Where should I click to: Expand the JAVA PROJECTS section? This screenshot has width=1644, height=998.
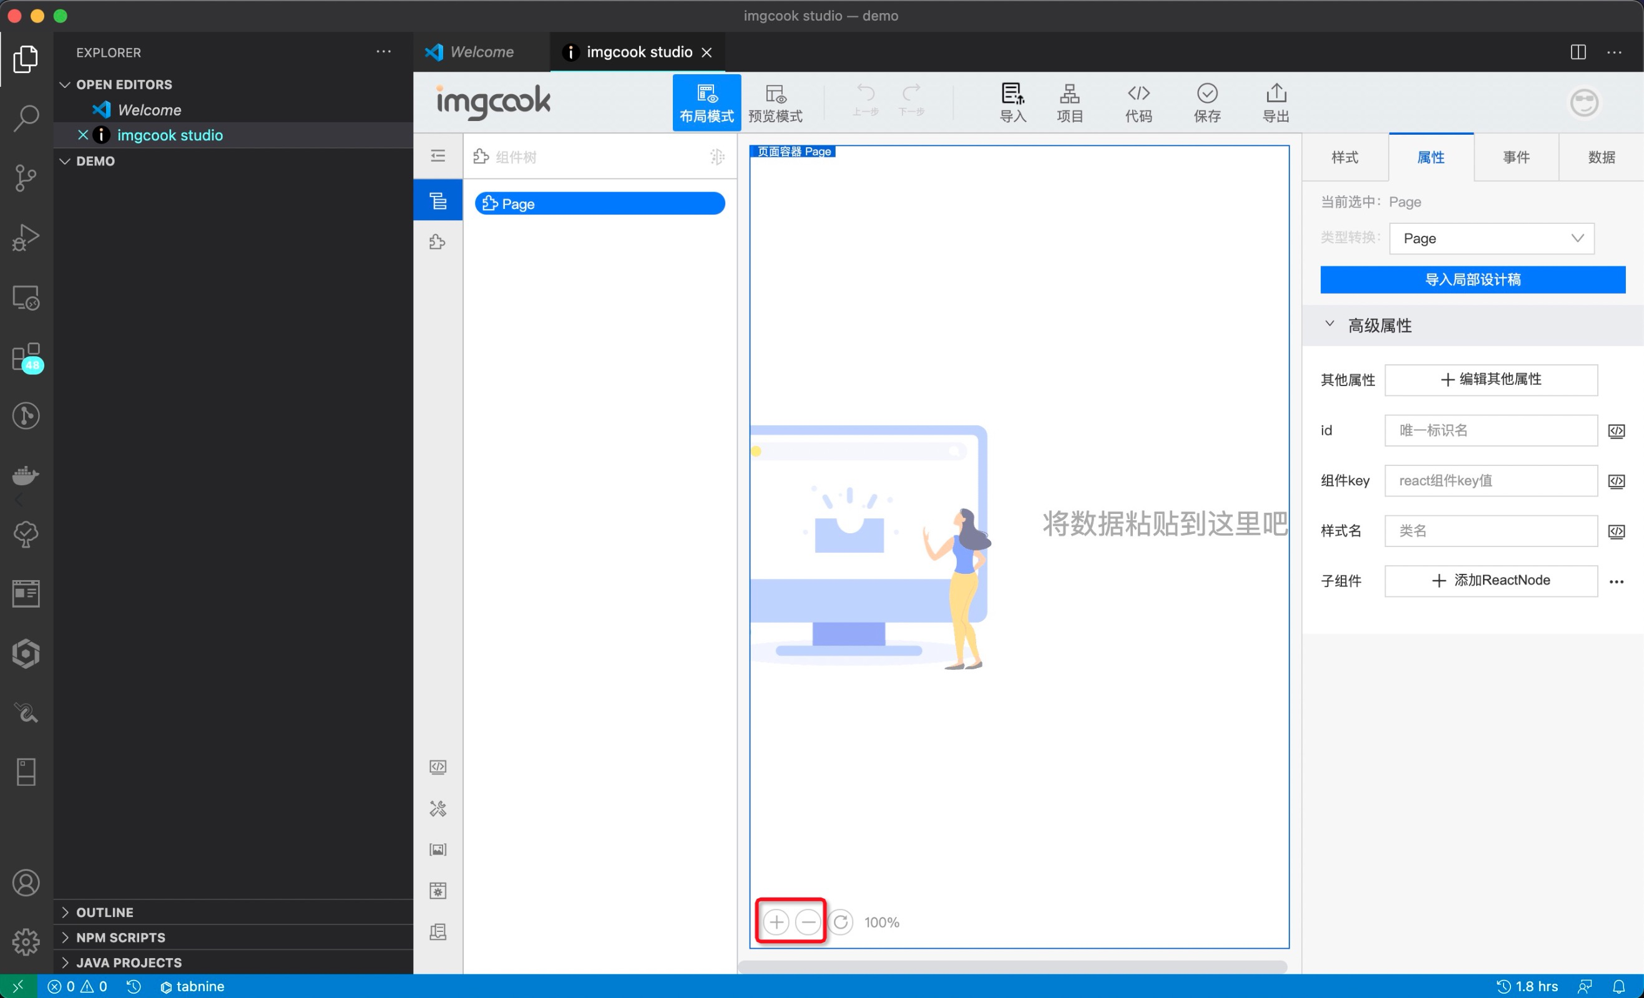(x=122, y=962)
